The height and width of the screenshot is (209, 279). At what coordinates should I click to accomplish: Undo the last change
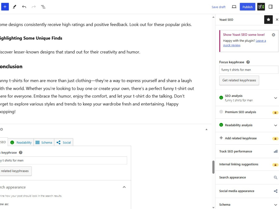[24, 7]
